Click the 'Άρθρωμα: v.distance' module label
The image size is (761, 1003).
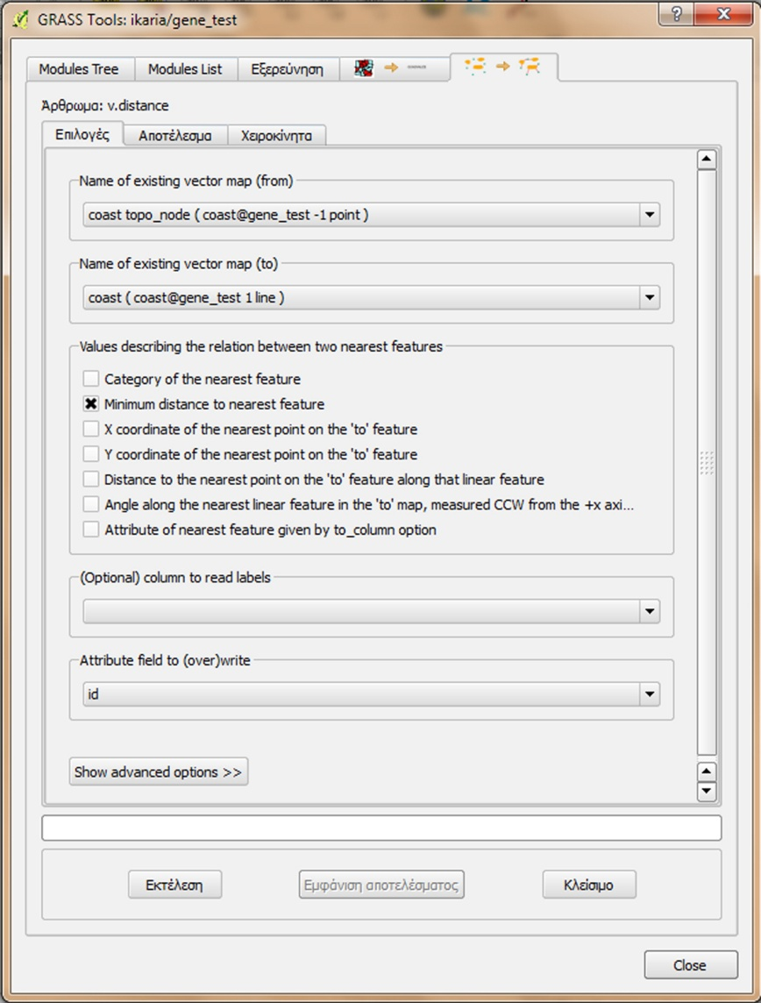click(105, 105)
